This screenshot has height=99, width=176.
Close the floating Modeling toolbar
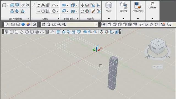tap(120, 31)
